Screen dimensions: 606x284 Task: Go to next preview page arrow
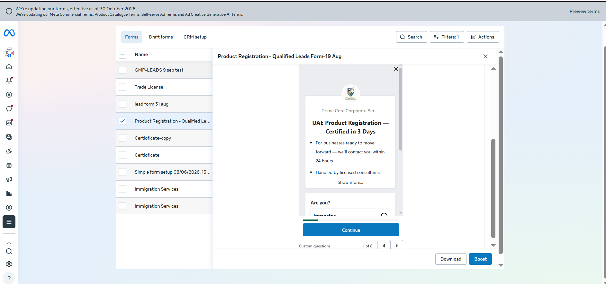[x=397, y=246]
